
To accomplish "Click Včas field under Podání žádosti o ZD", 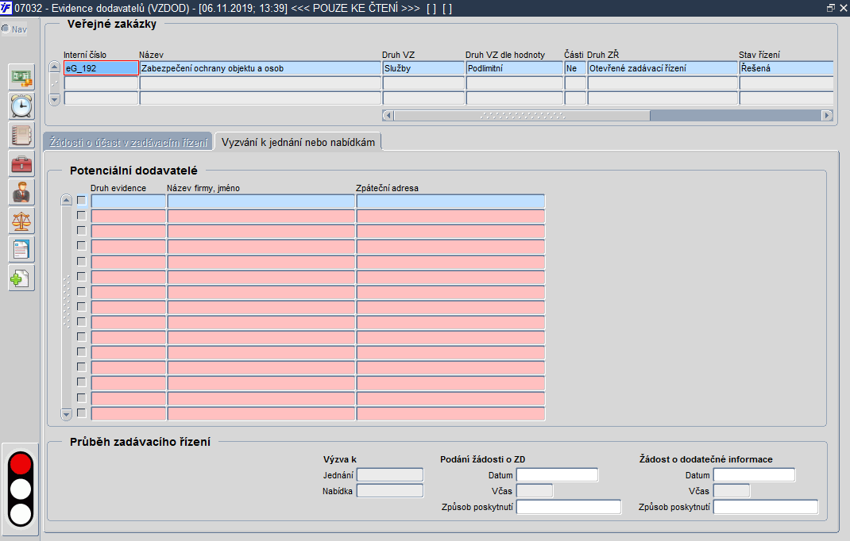I will pos(535,491).
